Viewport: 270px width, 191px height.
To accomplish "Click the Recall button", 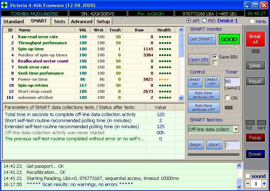I will pyautogui.click(x=255, y=81).
